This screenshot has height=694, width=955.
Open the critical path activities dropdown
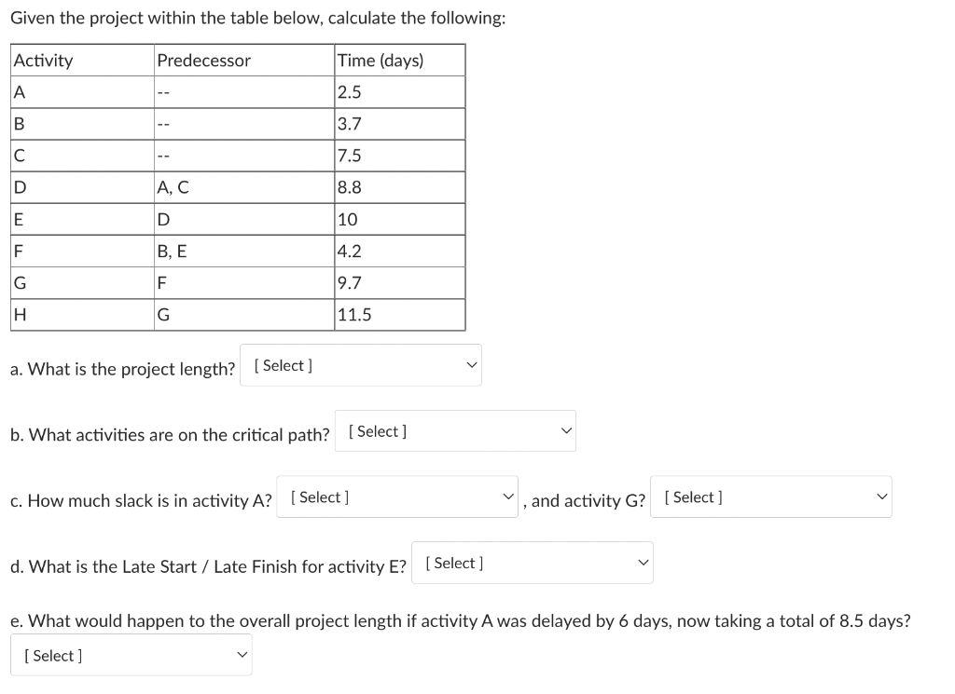point(455,430)
